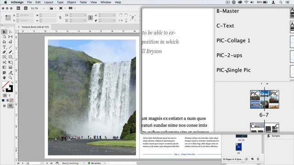Select the Scissors tool
Viewport: 294px width, 165px height.
tap(4, 62)
